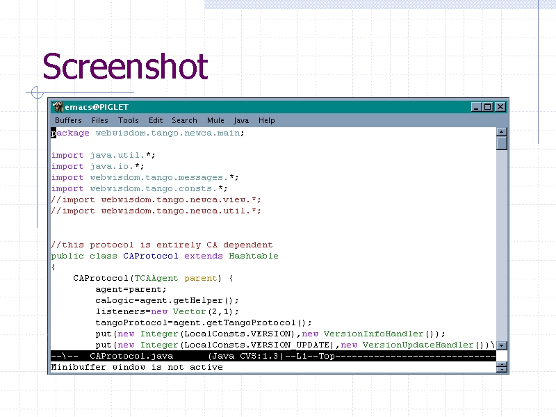This screenshot has height=417, width=556.
Task: Click VersionUpdateHandler in the last line
Action: [x=418, y=345]
